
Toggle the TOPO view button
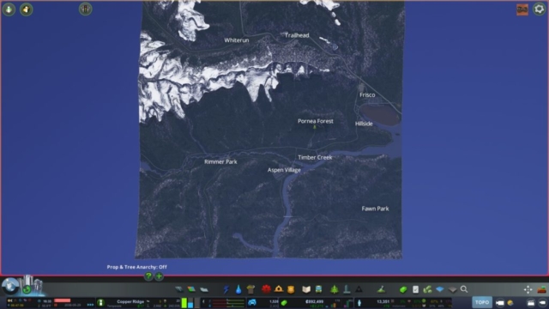[x=482, y=302]
